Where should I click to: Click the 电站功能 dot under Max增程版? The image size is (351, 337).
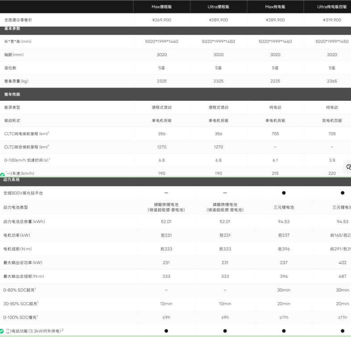tap(166, 331)
